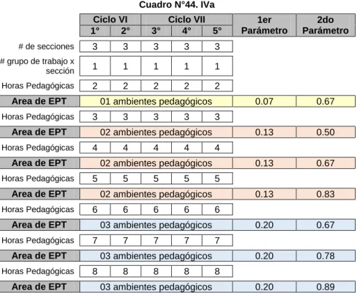
Task: Select the '# de secciones' row label
Action: point(46,46)
